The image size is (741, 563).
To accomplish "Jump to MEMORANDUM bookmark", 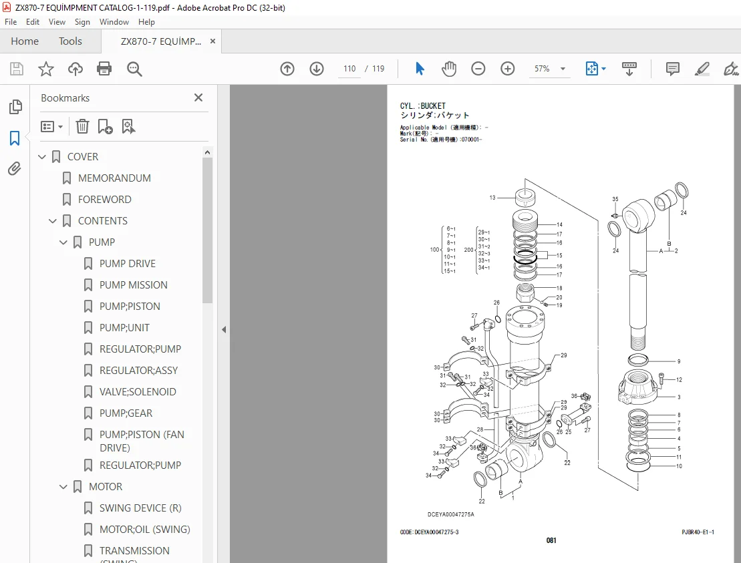I will point(114,178).
